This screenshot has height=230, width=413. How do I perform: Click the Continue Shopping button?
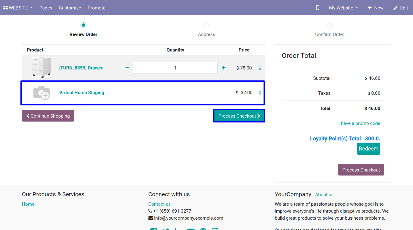pyautogui.click(x=48, y=116)
